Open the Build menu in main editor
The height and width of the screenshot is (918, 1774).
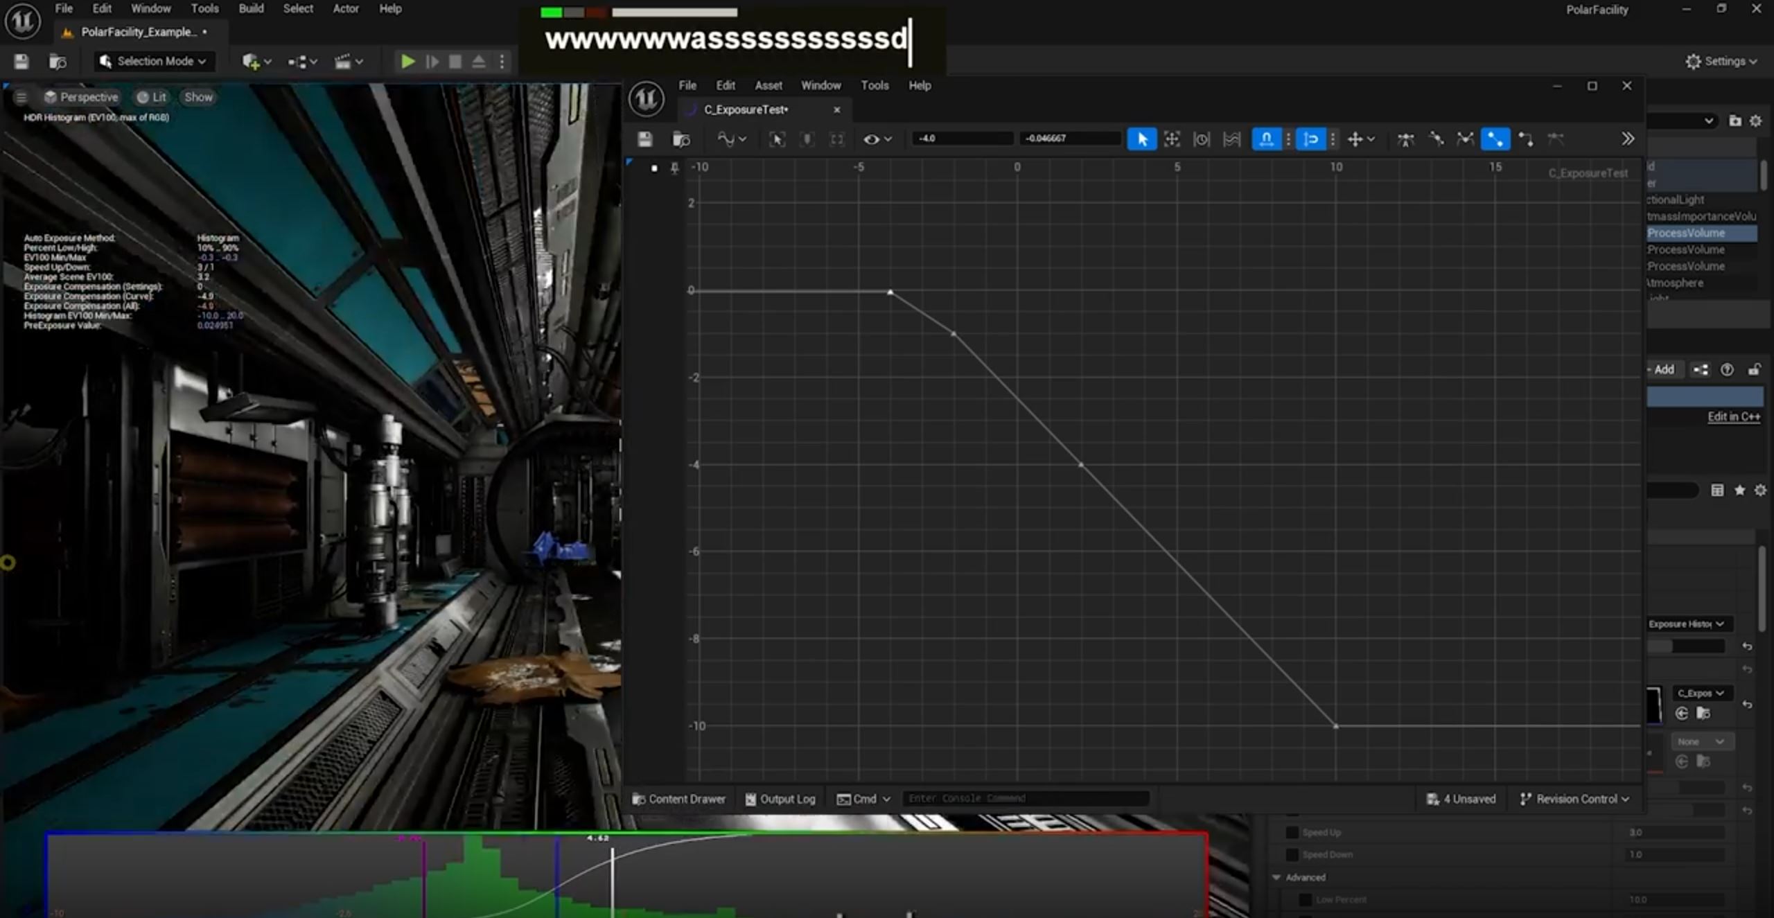(x=251, y=8)
